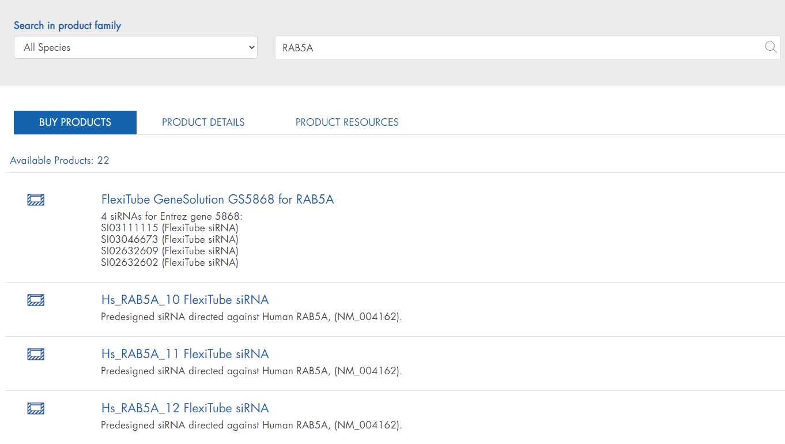The width and height of the screenshot is (785, 444).
Task: Click description text under Hs_RAB5A_10
Action: [251, 317]
